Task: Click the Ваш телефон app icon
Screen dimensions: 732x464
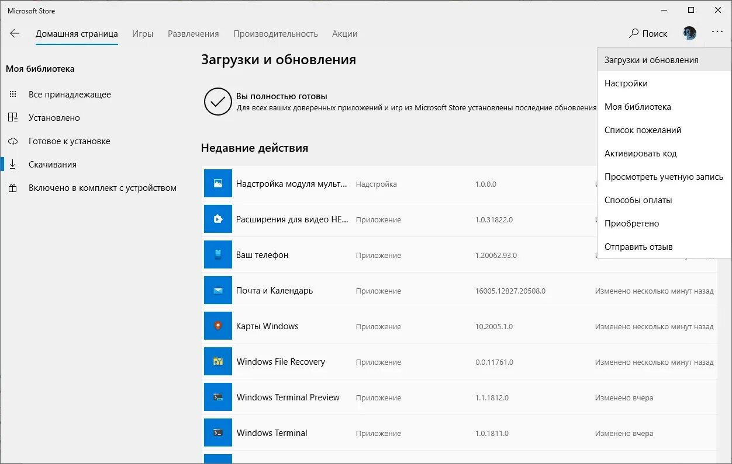Action: coord(218,255)
